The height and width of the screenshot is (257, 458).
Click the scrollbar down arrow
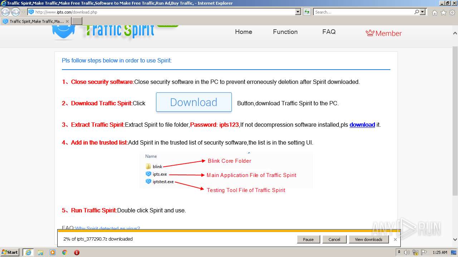click(x=455, y=240)
